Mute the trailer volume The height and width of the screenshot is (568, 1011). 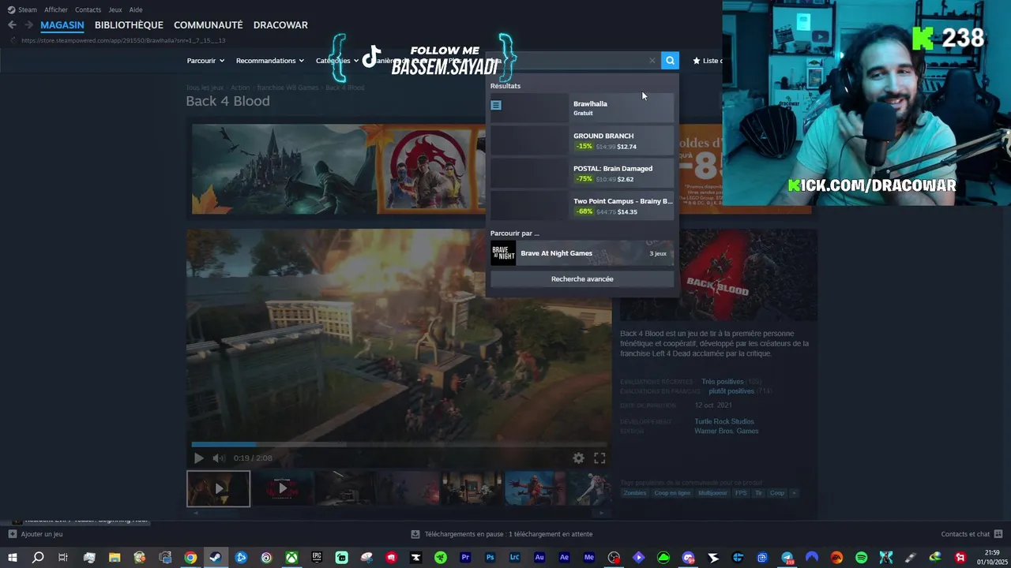tap(219, 458)
